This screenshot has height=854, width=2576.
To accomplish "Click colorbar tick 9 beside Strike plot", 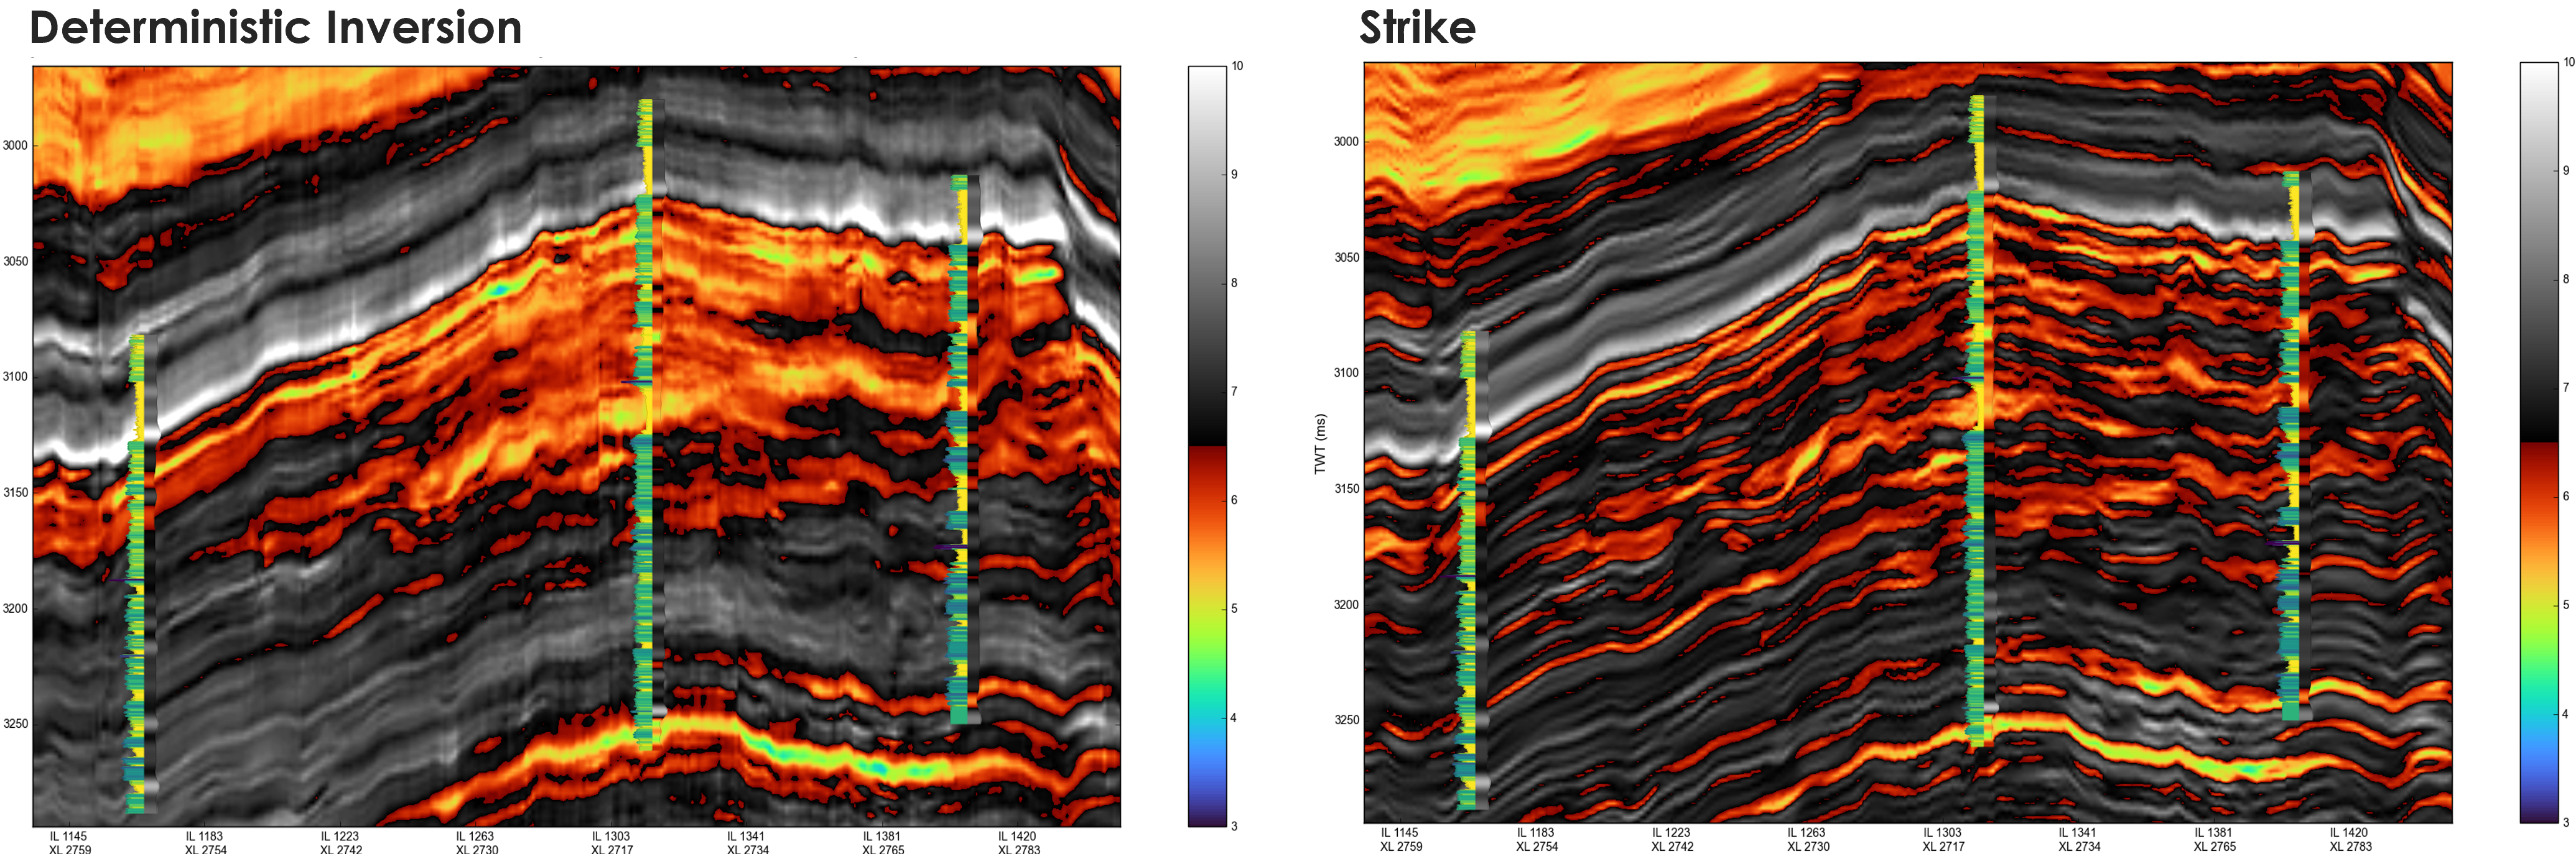I will 2566,171.
